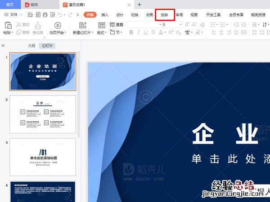Click the Save icon in quick access toolbar
Image resolution: width=270 pixels, height=202 pixels.
[30, 15]
